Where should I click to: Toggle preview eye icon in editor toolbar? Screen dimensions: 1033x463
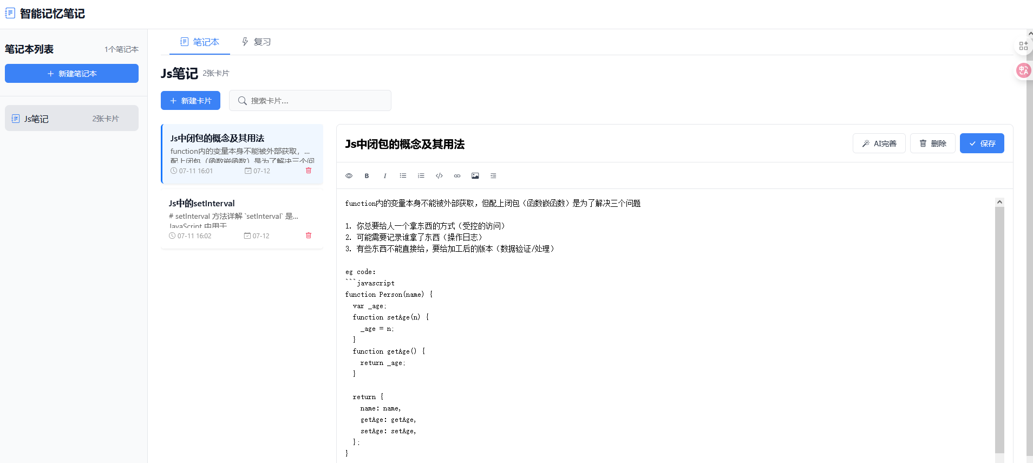click(349, 175)
